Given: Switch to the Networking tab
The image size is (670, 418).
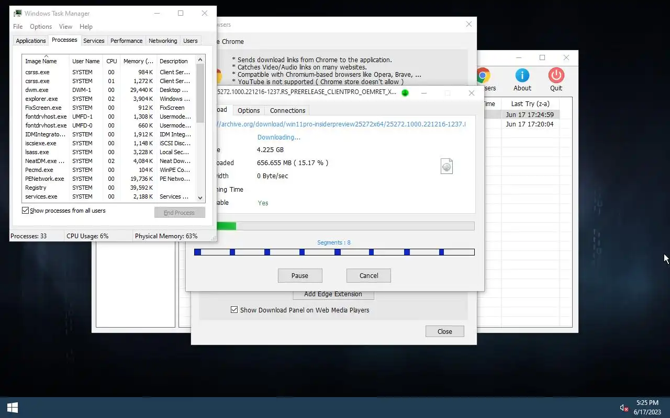Looking at the screenshot, I should pos(163,41).
